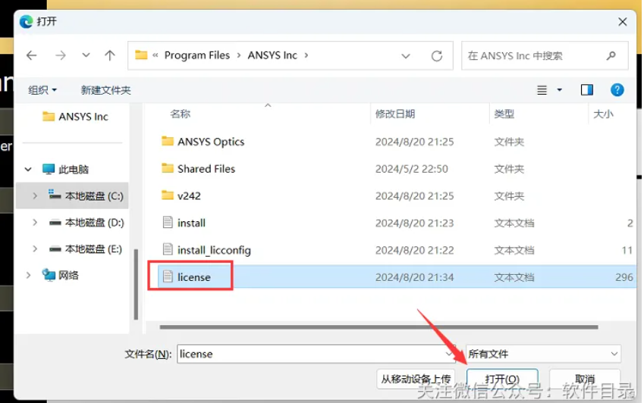Open the view options list icon
644x403 pixels.
[542, 89]
